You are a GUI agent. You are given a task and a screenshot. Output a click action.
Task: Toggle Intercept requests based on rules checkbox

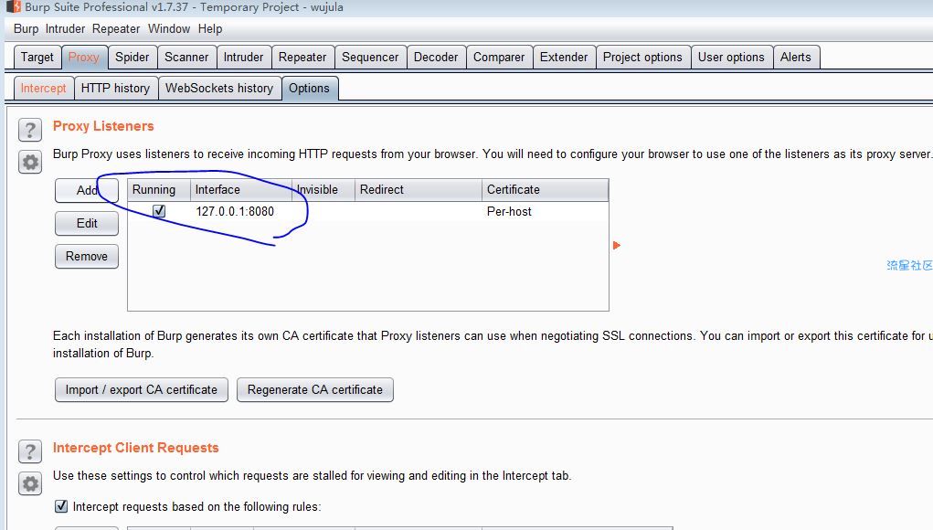(60, 506)
